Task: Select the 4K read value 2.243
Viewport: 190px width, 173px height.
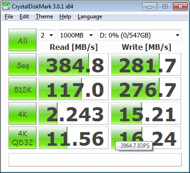Action: (x=73, y=113)
